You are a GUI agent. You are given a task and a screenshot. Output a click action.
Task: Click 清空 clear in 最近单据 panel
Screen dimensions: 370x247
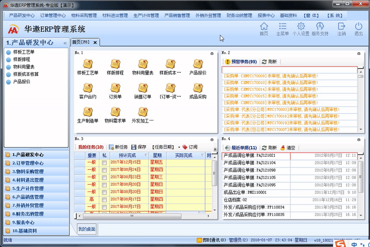(x=288, y=148)
